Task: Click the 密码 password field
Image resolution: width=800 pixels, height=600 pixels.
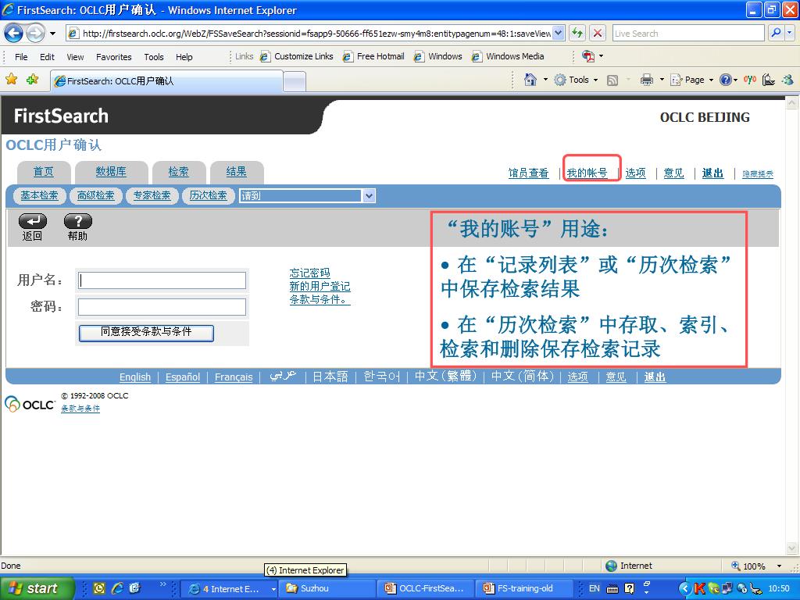Action: 162,306
